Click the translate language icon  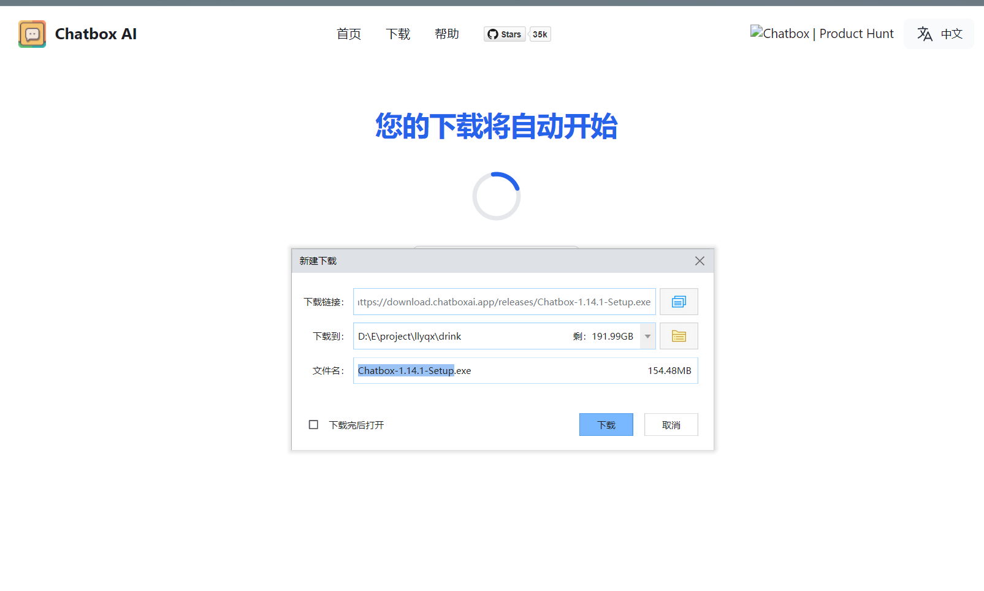(x=925, y=34)
